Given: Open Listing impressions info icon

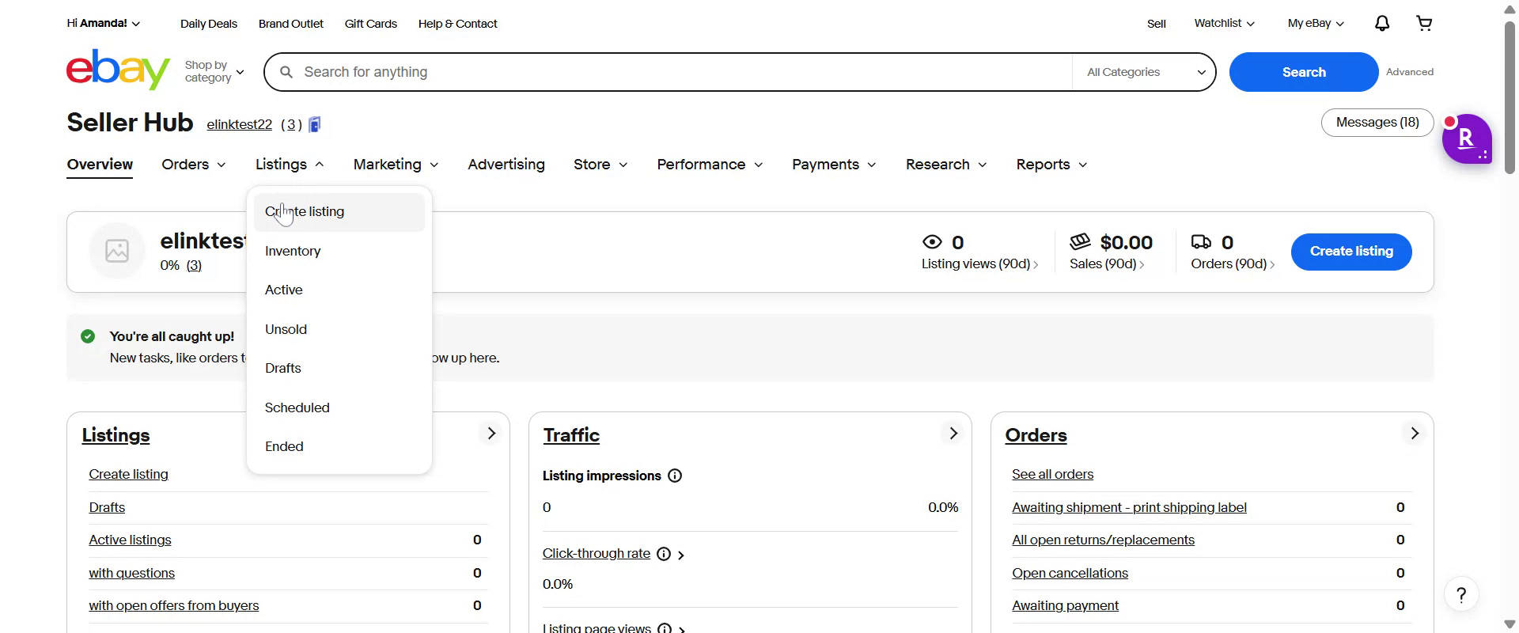Looking at the screenshot, I should click(675, 476).
